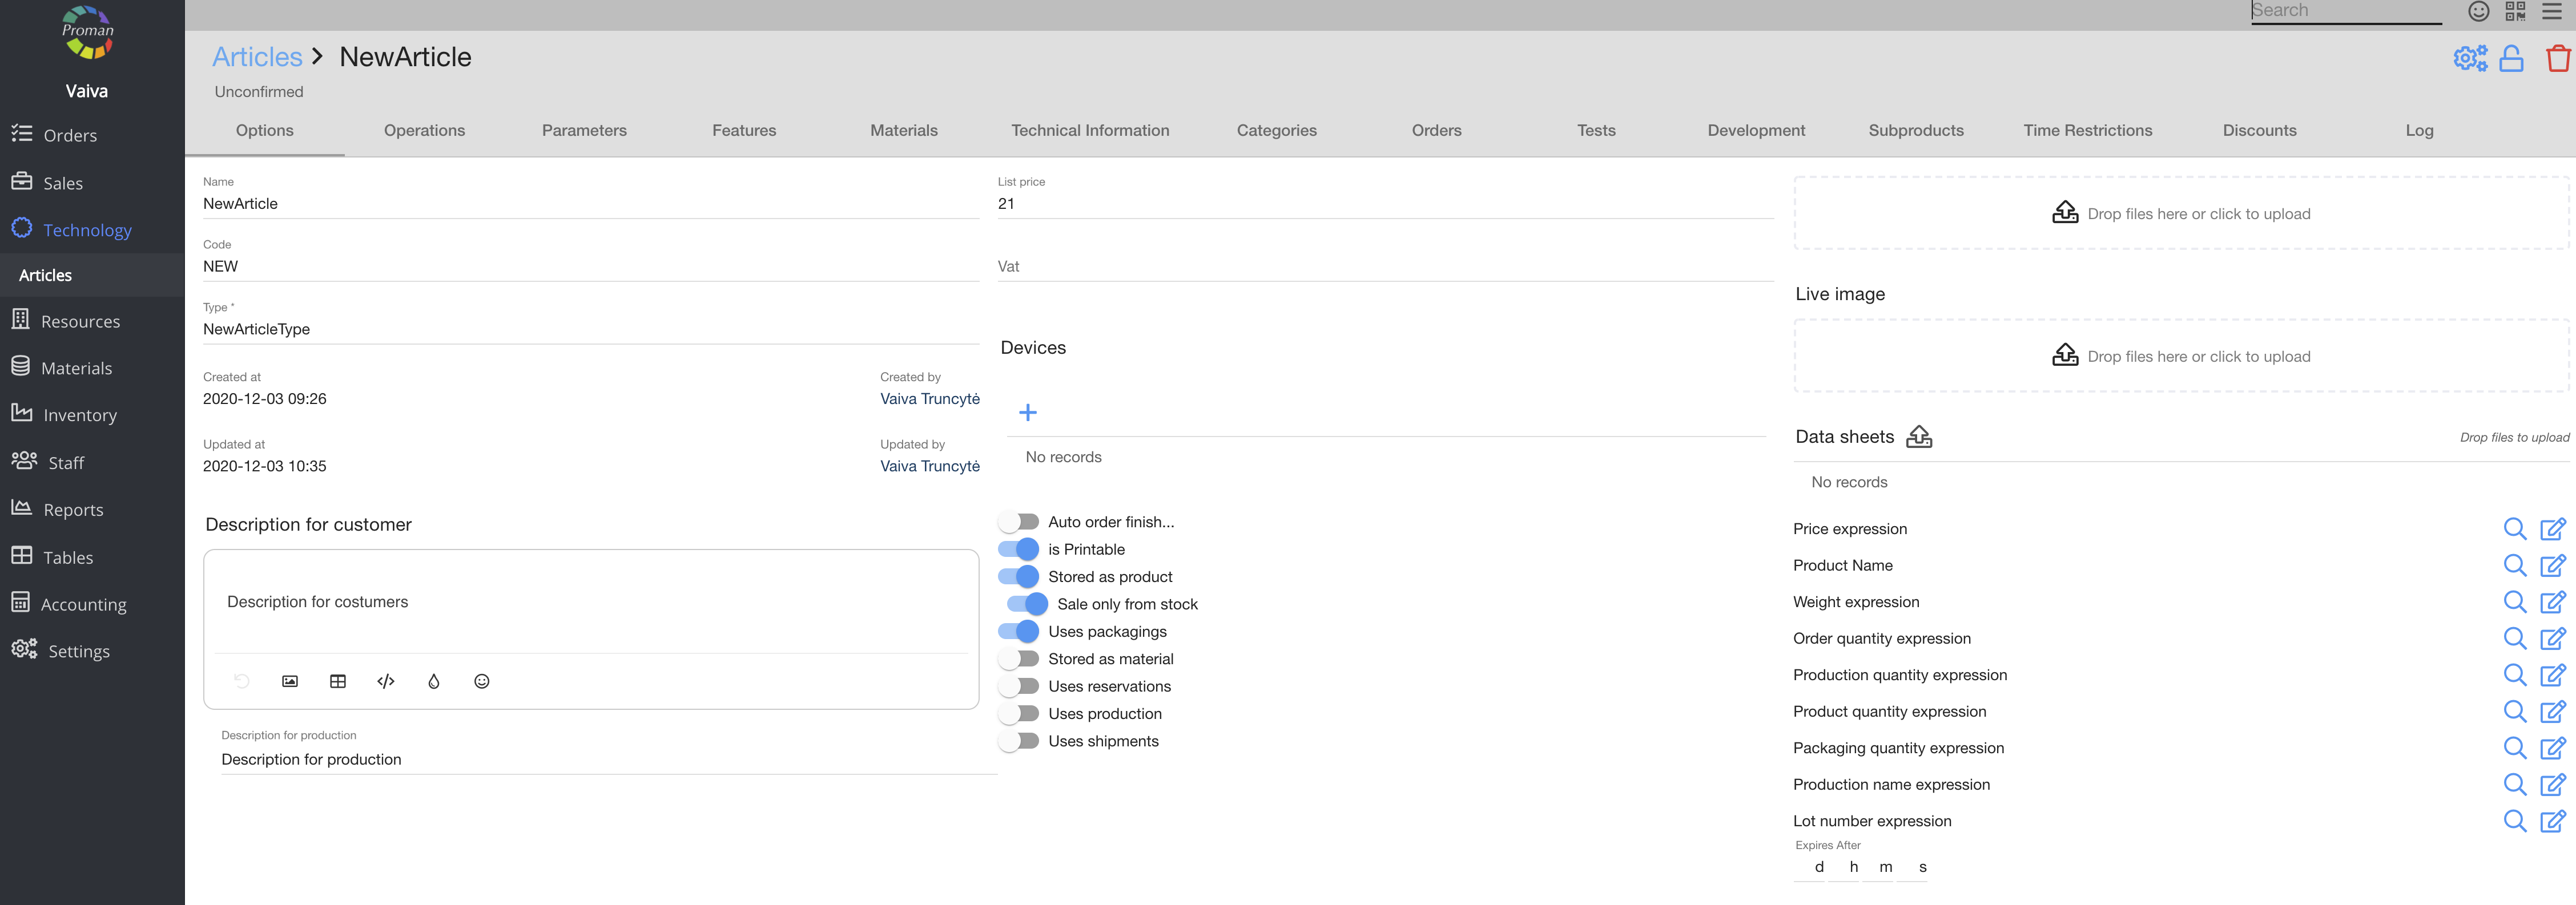Viewport: 2576px width, 905px height.
Task: Go back to Articles breadcrumb link
Action: [257, 57]
